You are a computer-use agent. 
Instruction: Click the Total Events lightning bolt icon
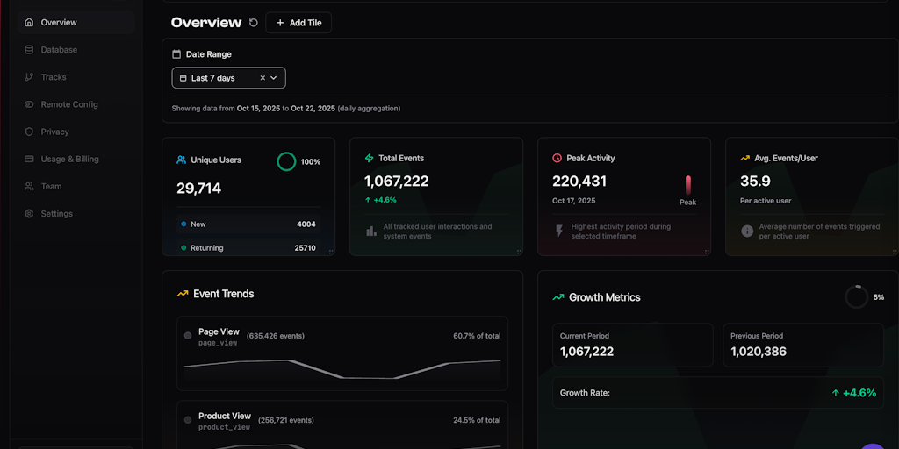point(369,159)
